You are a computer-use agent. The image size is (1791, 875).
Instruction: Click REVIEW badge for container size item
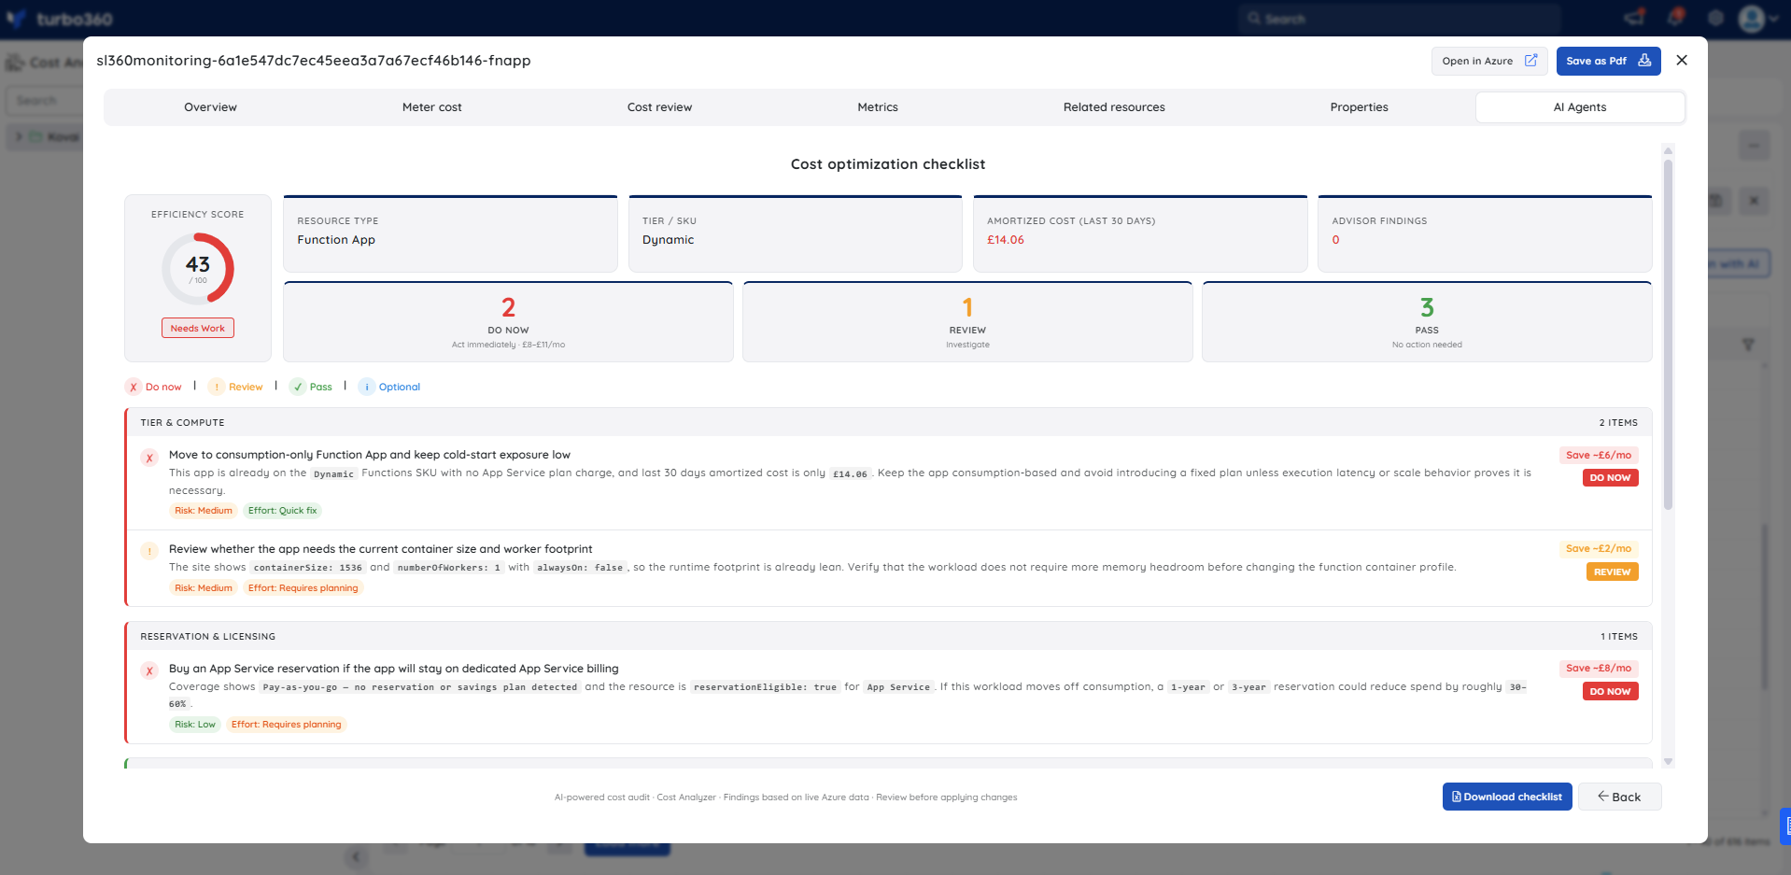(x=1612, y=572)
